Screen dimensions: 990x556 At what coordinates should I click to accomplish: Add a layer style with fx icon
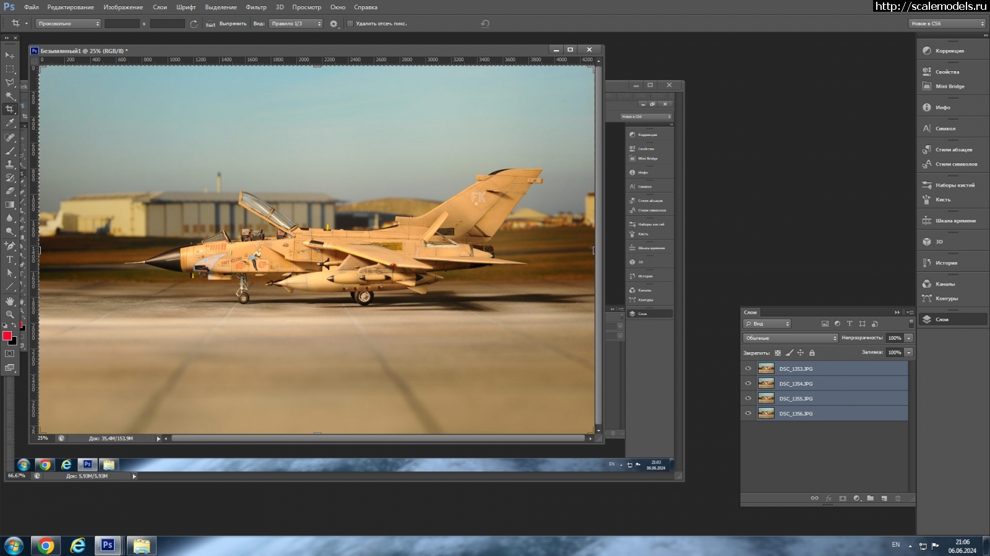[829, 499]
